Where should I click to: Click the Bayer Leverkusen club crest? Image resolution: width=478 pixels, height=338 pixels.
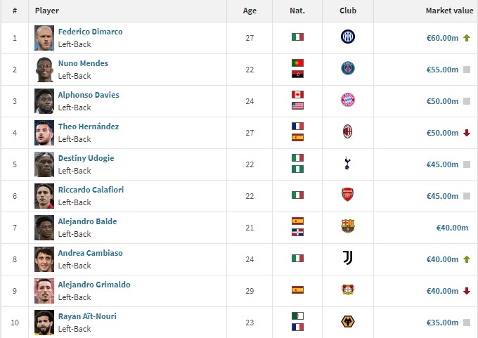(x=347, y=290)
